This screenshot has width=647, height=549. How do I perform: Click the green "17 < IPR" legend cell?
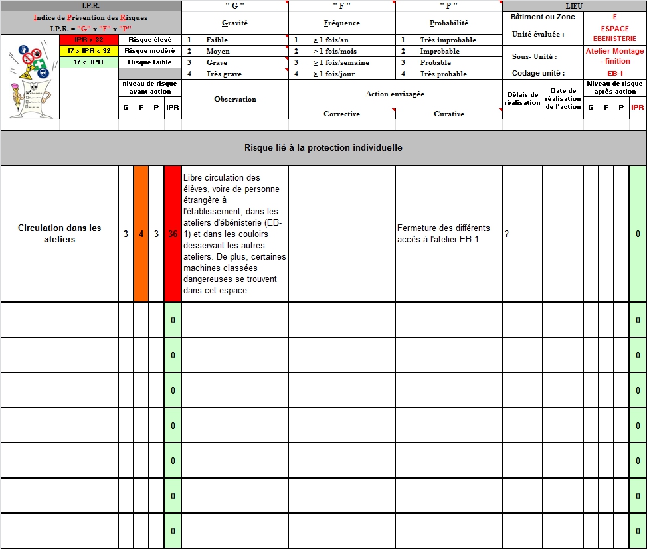pos(89,62)
